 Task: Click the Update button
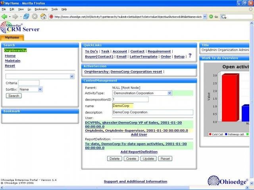coord(148,159)
